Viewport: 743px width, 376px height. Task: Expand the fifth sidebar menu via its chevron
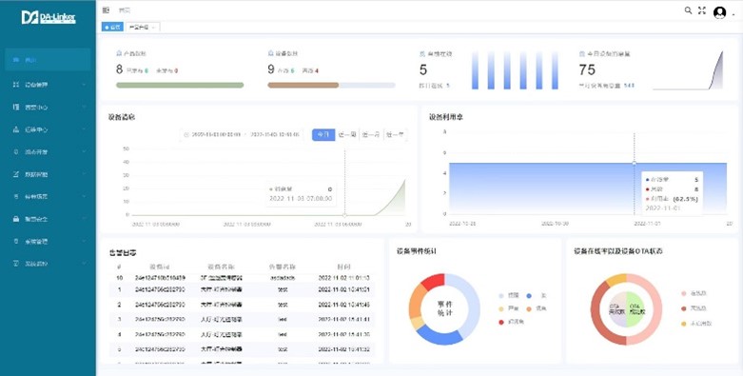(x=84, y=152)
